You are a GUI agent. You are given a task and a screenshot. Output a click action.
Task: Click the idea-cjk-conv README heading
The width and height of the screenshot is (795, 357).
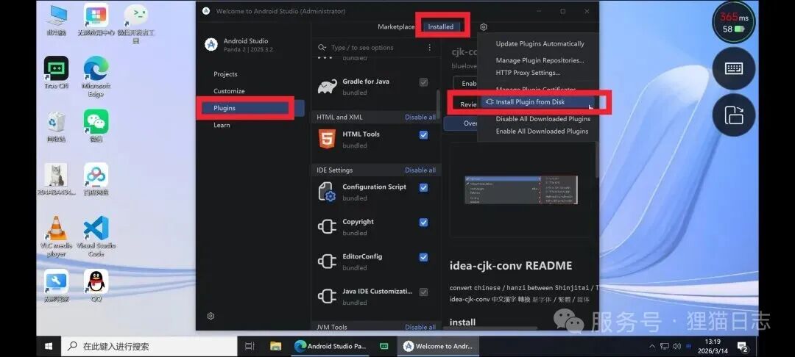click(511, 266)
